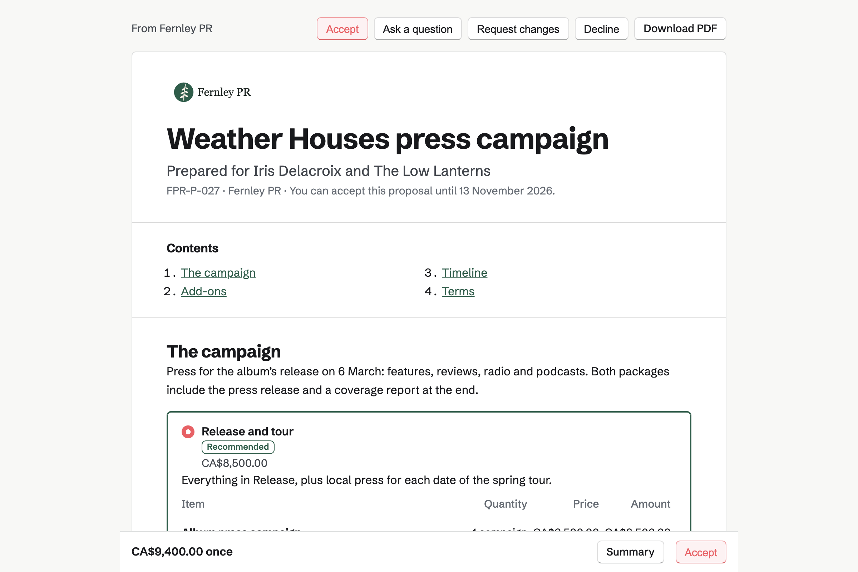Image resolution: width=858 pixels, height=572 pixels.
Task: Go to the Add-ons contents link
Action: coord(203,291)
